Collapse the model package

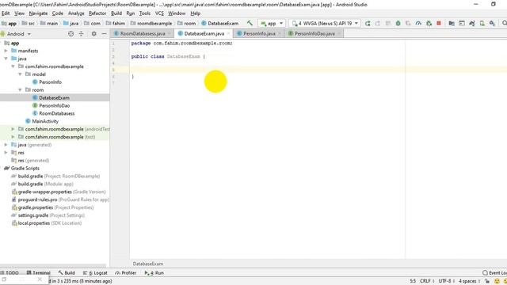pos(20,74)
